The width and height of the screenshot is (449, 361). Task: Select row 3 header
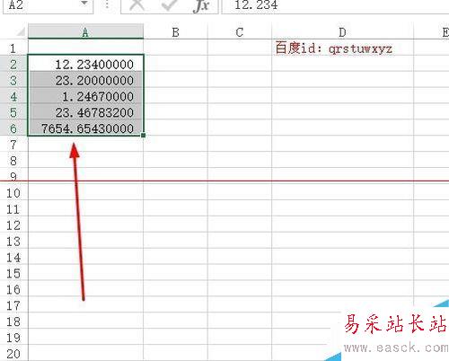[x=13, y=80]
